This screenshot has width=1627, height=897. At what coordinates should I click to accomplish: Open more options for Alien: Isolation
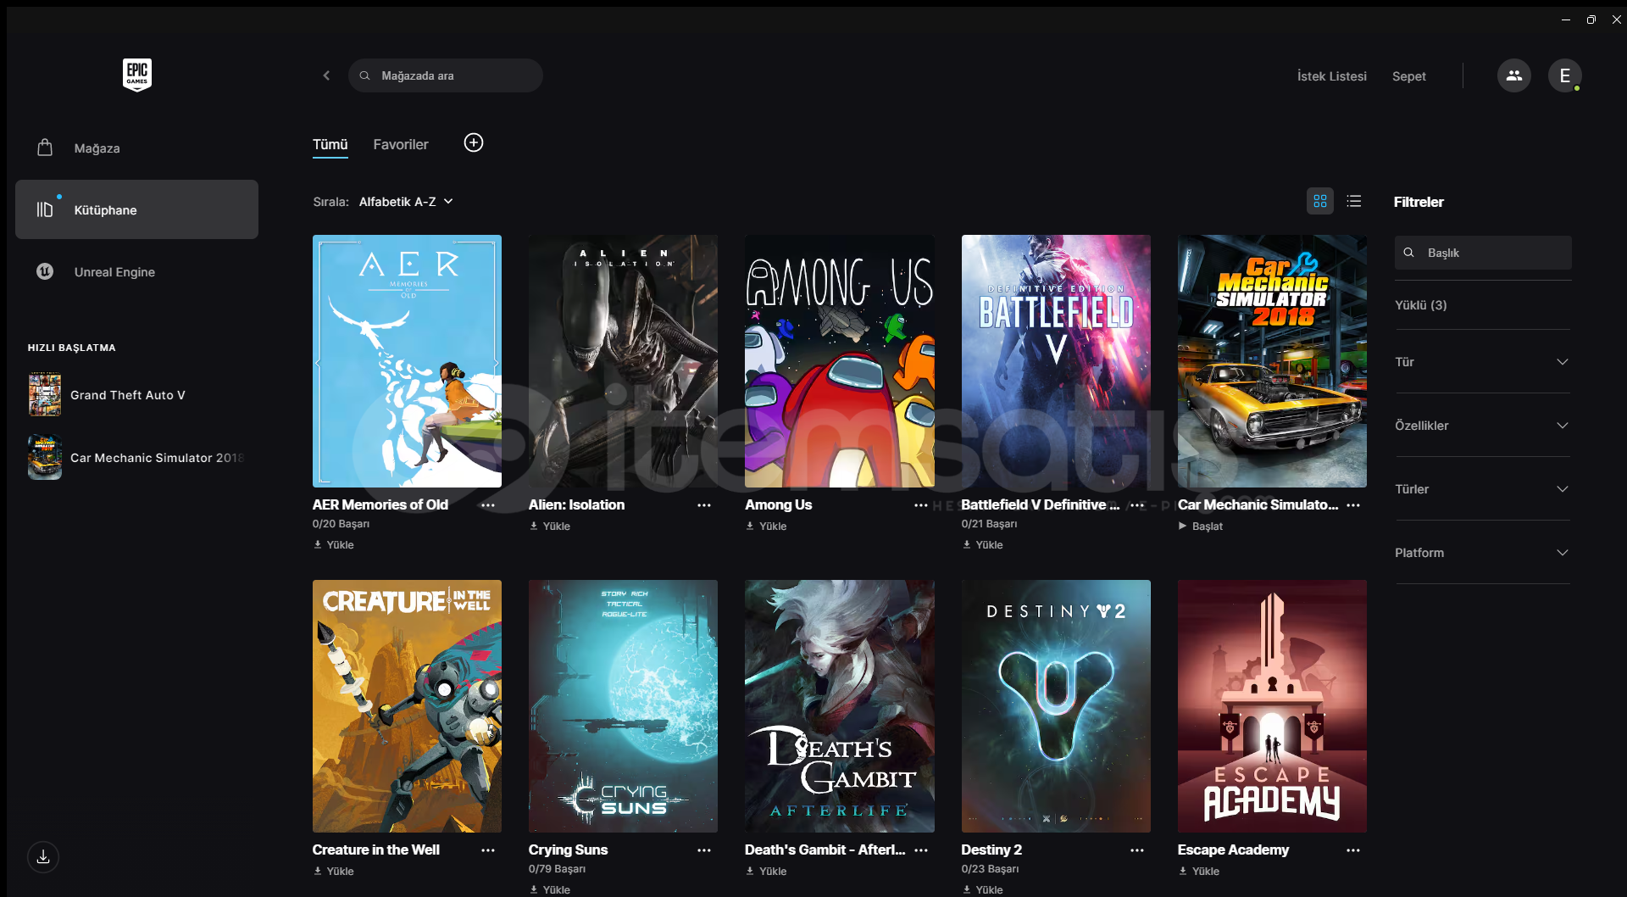704,505
